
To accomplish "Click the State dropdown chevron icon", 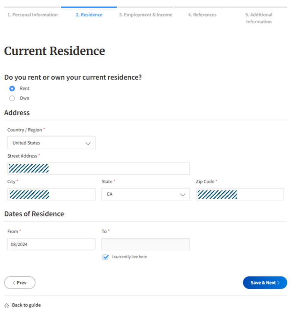I will [x=182, y=195].
